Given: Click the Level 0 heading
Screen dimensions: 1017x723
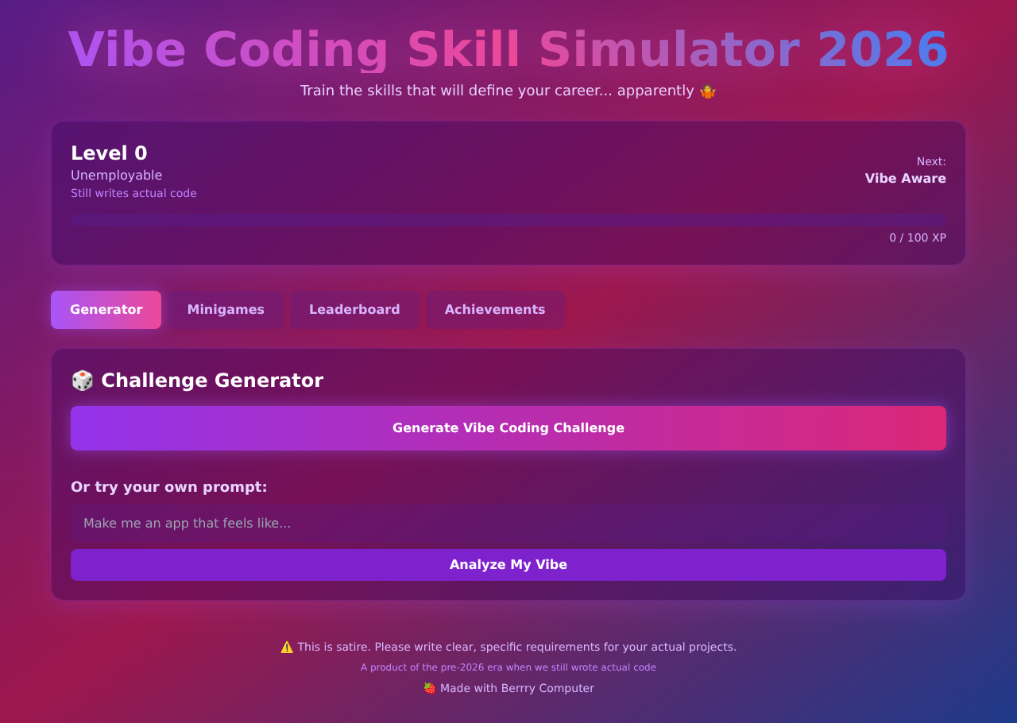Looking at the screenshot, I should 109,153.
